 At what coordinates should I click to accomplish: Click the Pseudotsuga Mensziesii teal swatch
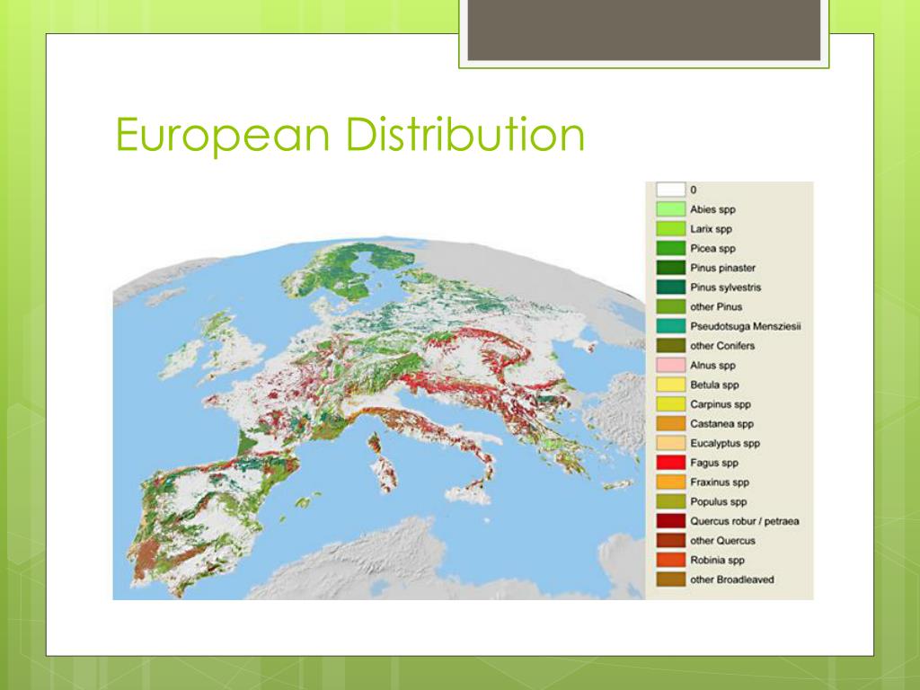pos(670,325)
